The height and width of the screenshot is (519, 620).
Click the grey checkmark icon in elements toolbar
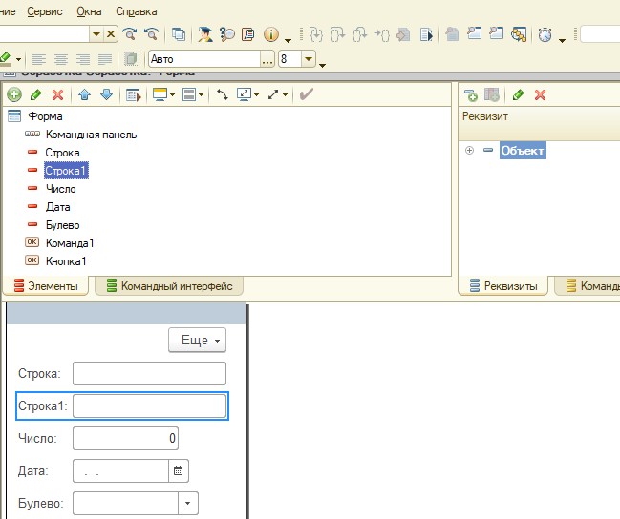[307, 94]
